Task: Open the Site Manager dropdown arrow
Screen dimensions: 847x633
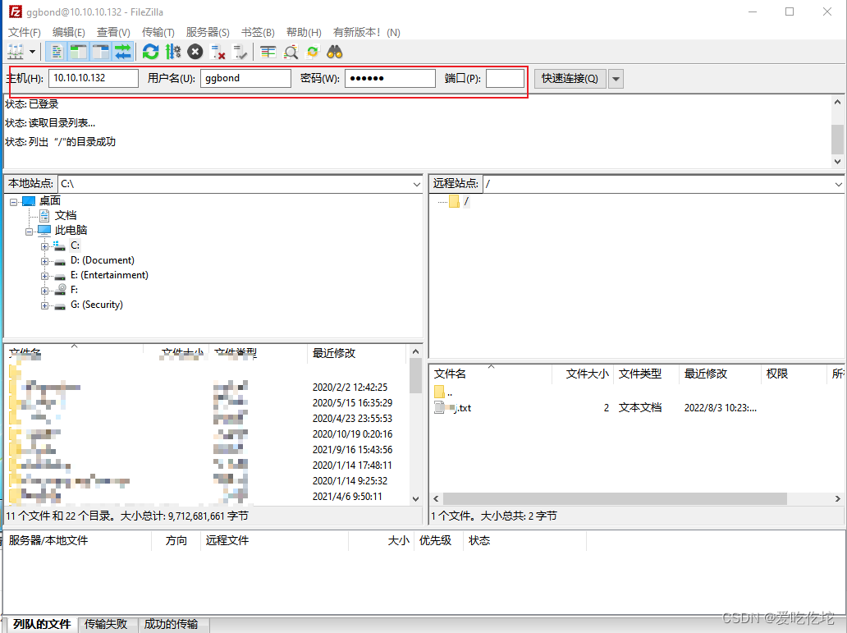Action: (x=32, y=52)
